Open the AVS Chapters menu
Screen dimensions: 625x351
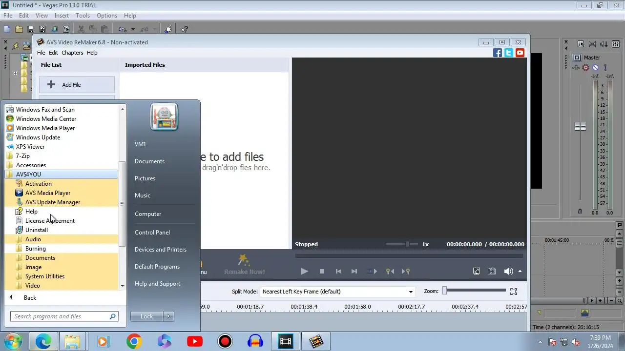[x=72, y=53]
